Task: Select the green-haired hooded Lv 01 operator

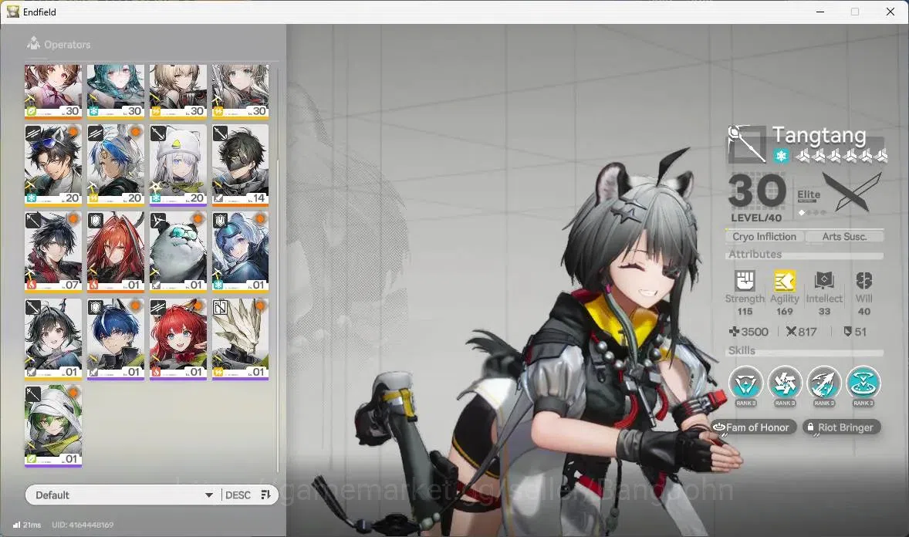Action: pos(53,426)
